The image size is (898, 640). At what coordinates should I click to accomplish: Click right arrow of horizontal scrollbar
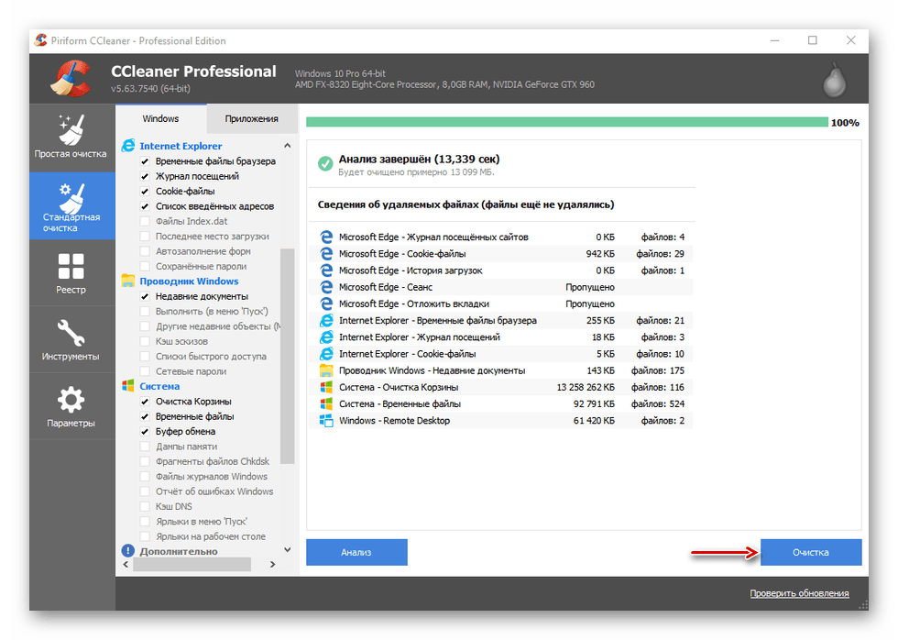[x=273, y=565]
